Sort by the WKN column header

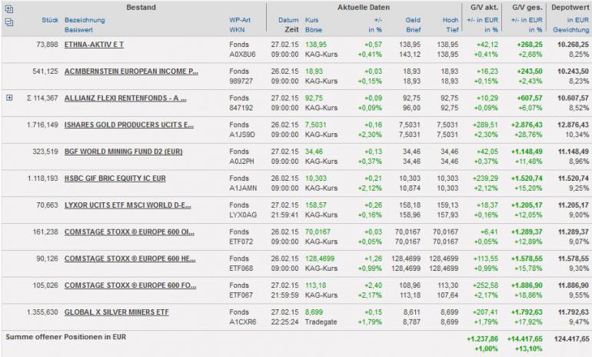(237, 28)
